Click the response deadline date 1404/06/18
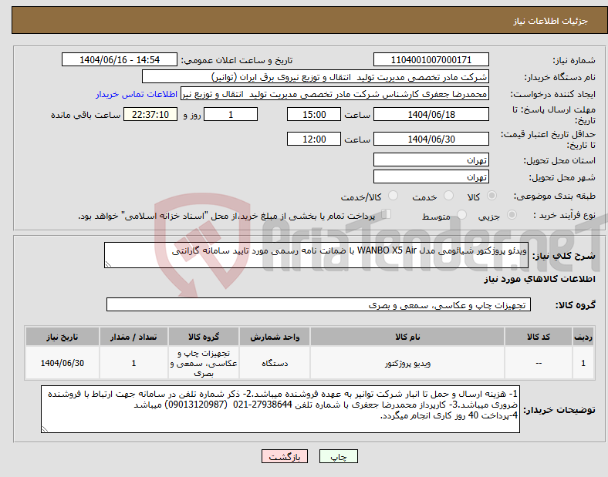Screen dimensions: 608x477 [431, 115]
